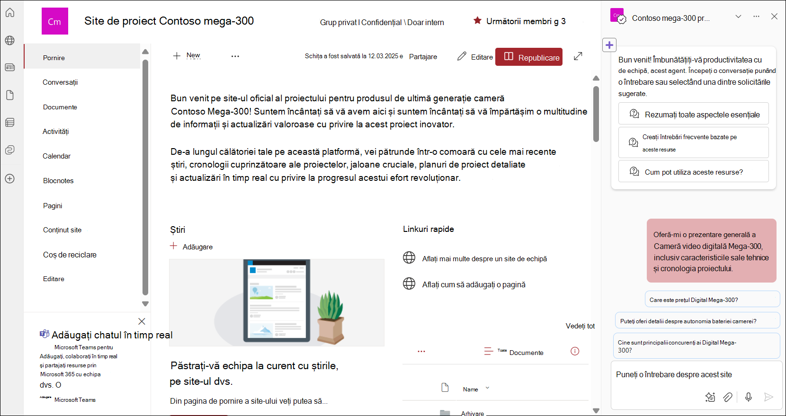Click the send arrow icon
786x416 pixels.
(x=768, y=397)
